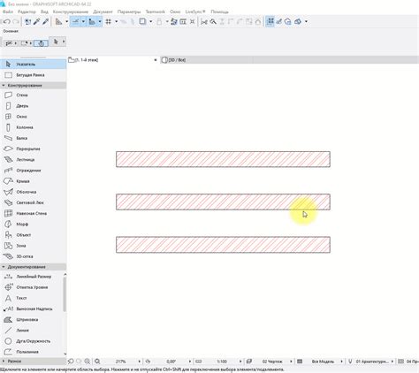Select the Линия (Line) tool
419x373 pixels.
pyautogui.click(x=32, y=331)
